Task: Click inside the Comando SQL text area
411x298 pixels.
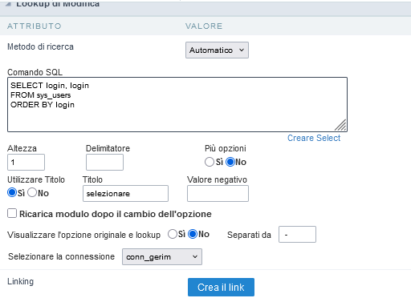Action: click(x=177, y=104)
